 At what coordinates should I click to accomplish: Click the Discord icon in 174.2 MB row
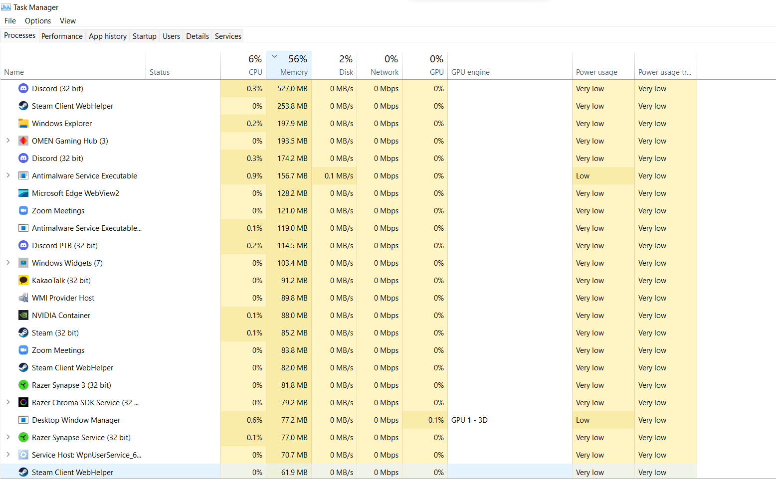[23, 158]
